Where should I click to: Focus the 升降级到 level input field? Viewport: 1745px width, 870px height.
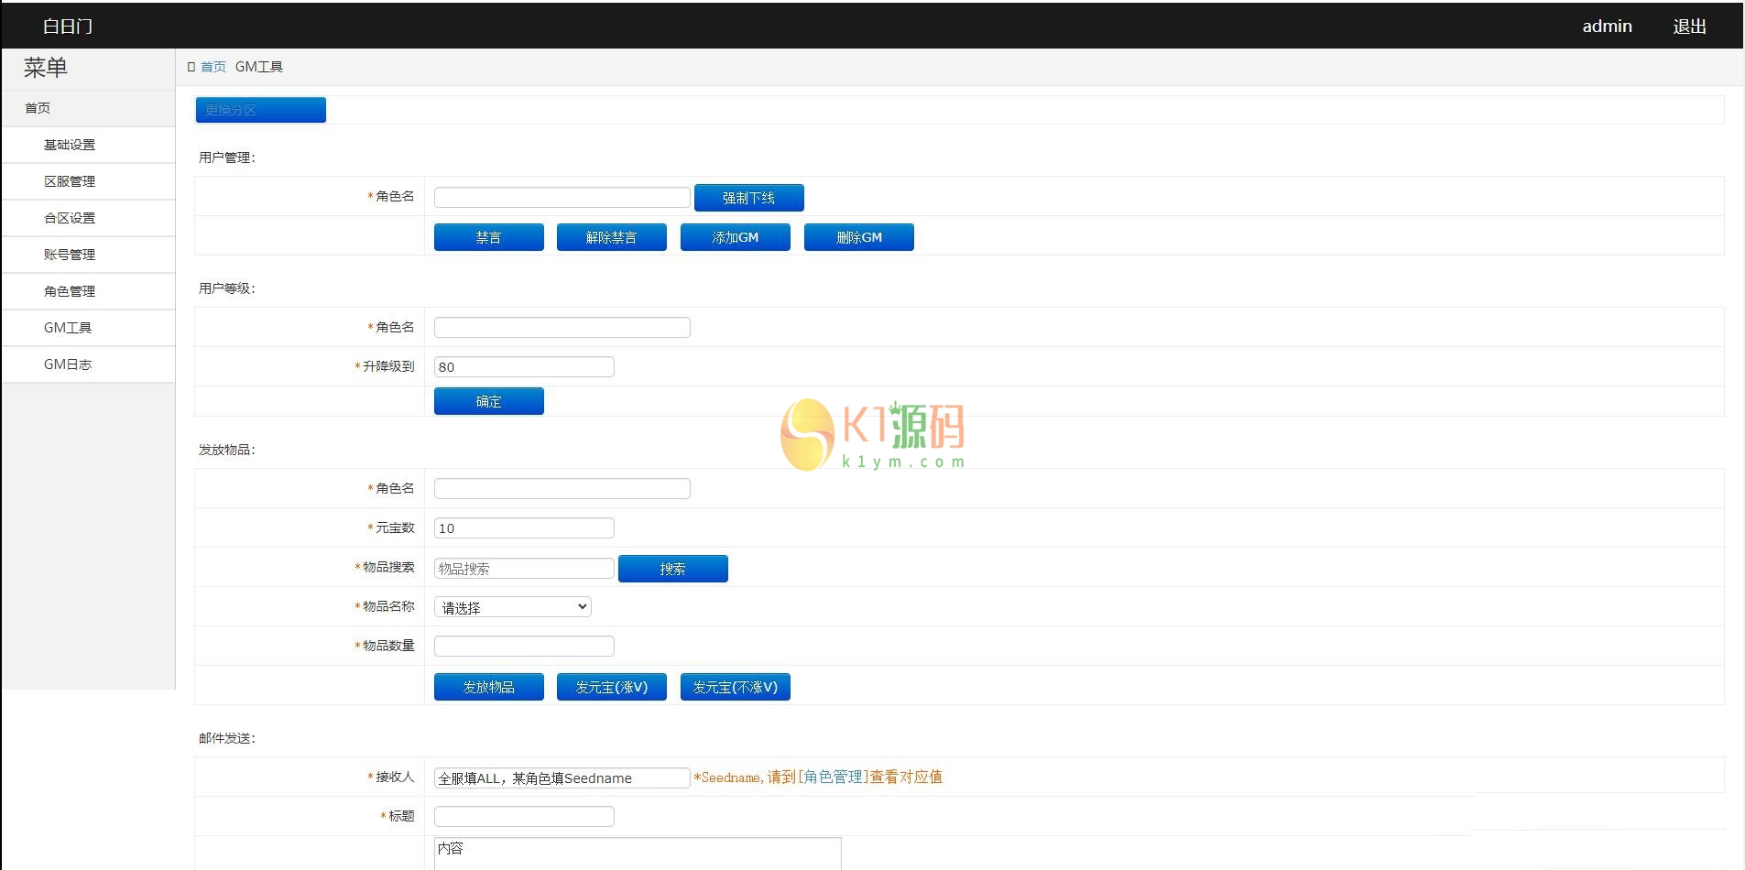pyautogui.click(x=523, y=367)
